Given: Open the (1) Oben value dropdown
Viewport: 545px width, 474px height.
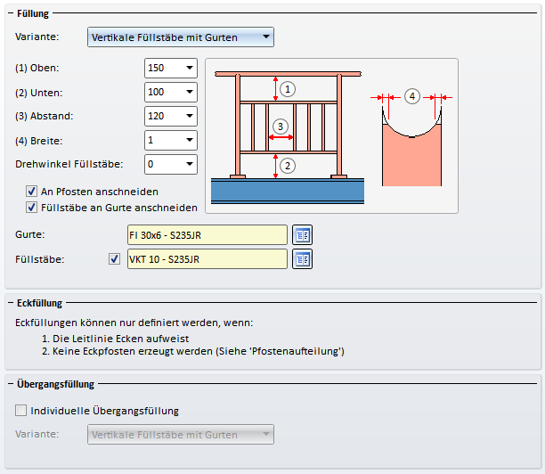Looking at the screenshot, I should 171,69.
